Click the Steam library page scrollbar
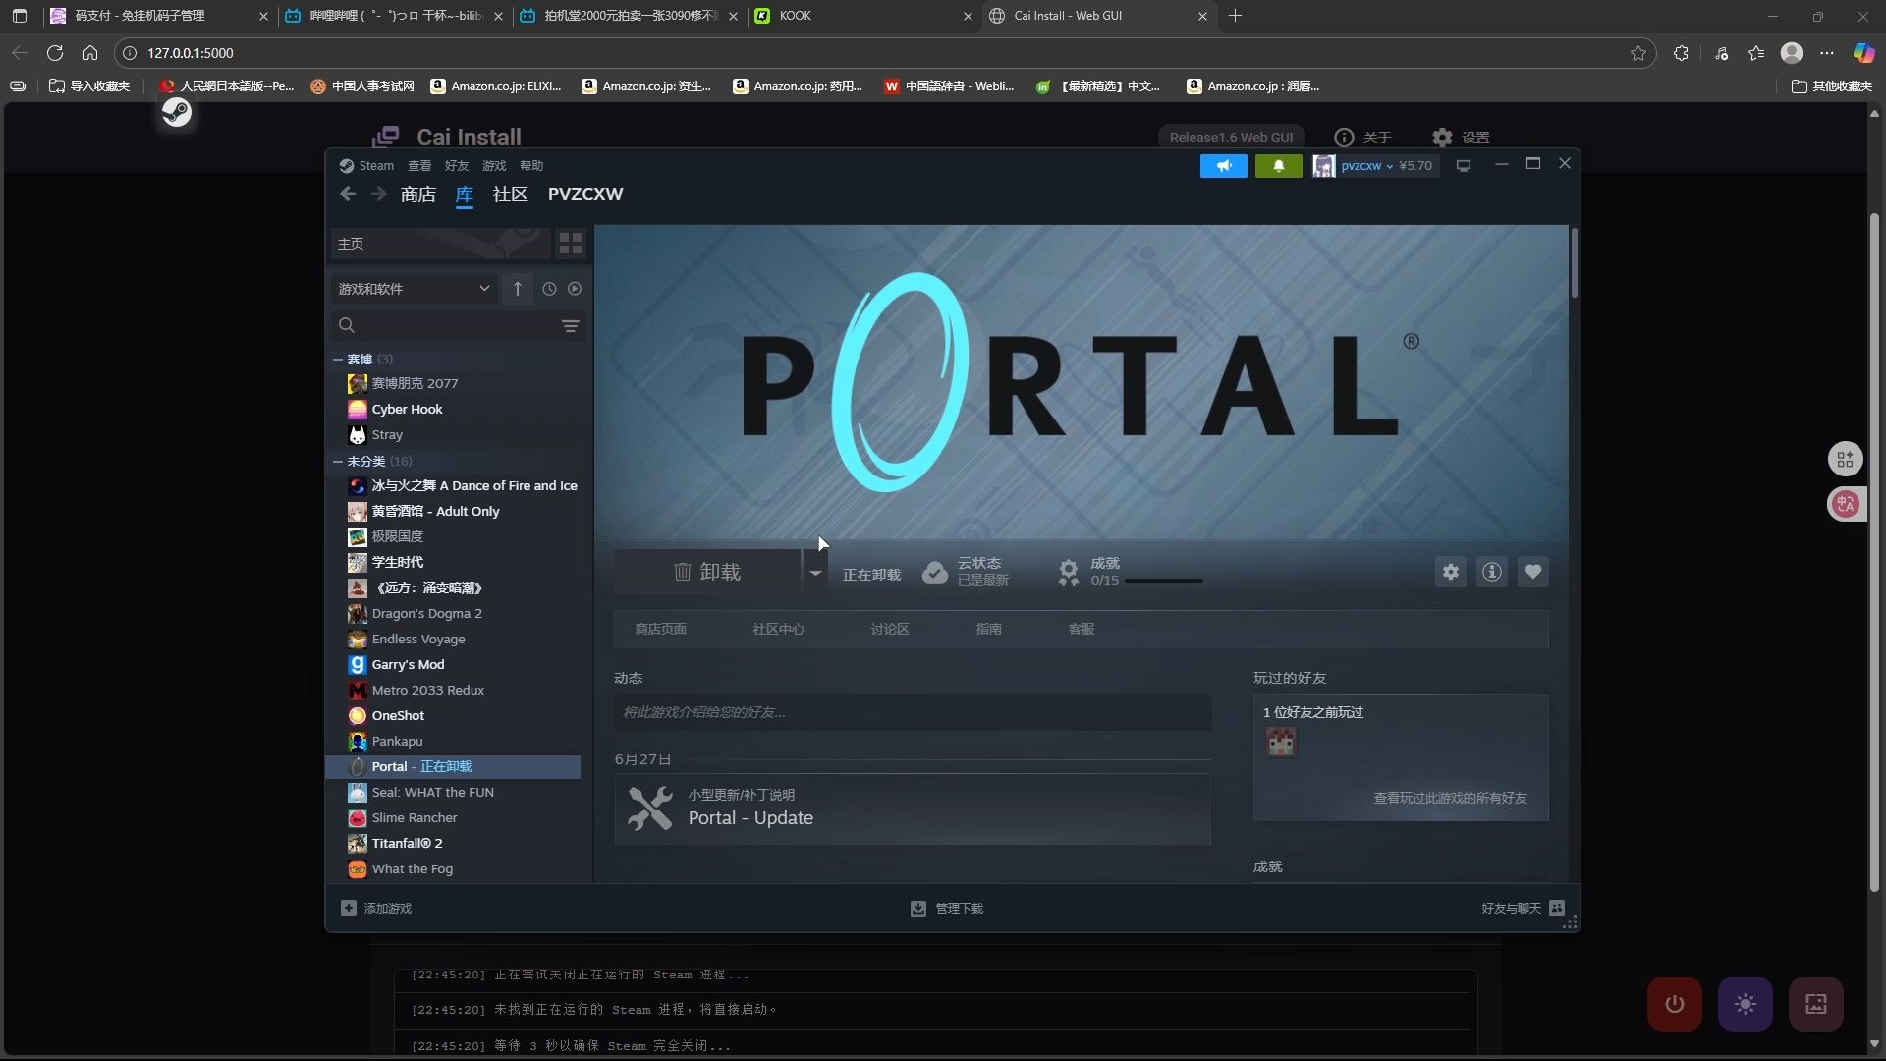The width and height of the screenshot is (1886, 1061). pos(1574,262)
